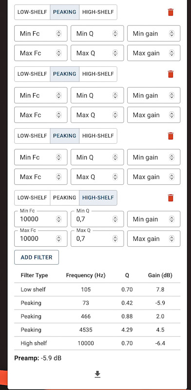Delete the first peaking filter via trash icon
Screen dimensions: 191x390
tap(171, 12)
